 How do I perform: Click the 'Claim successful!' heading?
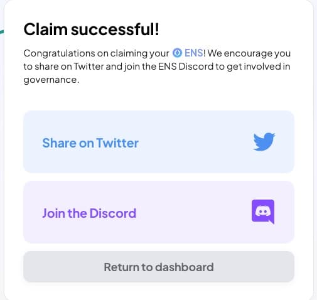coord(91,29)
